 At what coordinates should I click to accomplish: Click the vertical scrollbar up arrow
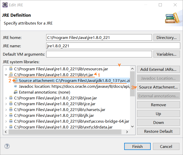132,69
